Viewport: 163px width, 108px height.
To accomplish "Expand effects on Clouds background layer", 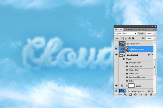I will (x=152, y=91).
